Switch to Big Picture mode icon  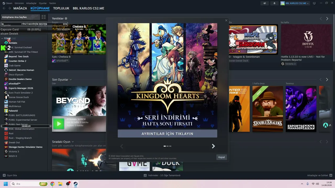pos(314,3)
